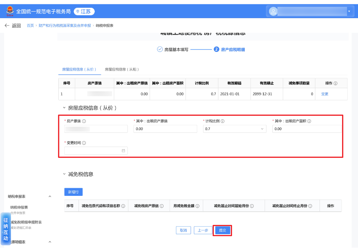This screenshot has height=252, width=358.
Task: Click info icon by 减免税房产原值 header
Action: point(162,206)
